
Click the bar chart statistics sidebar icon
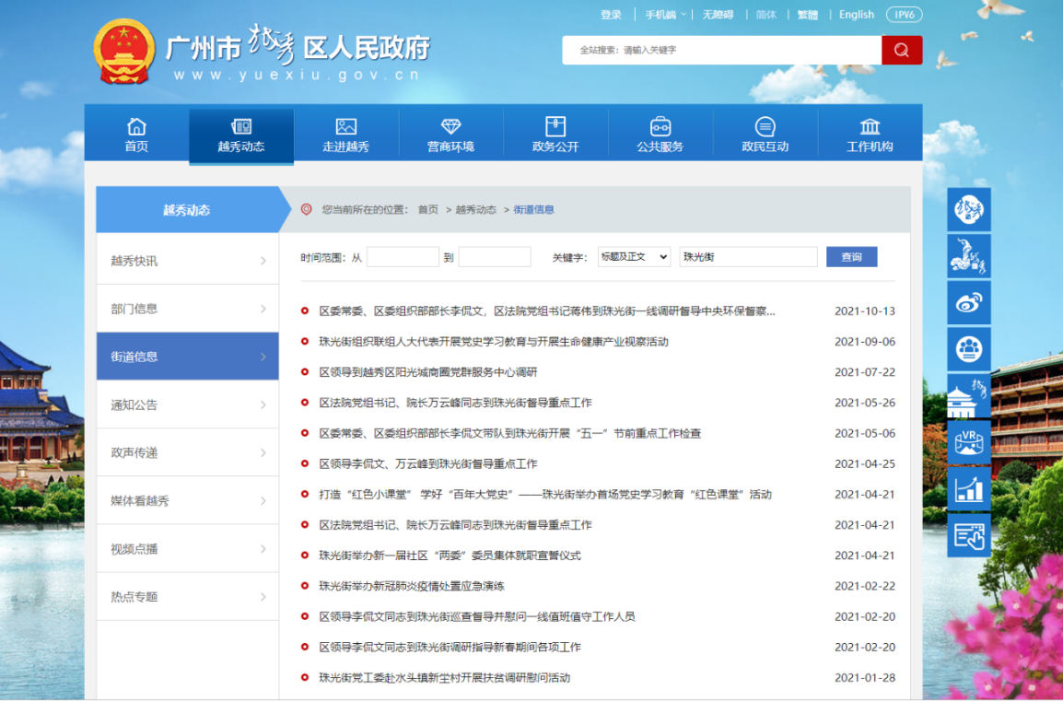click(x=968, y=488)
